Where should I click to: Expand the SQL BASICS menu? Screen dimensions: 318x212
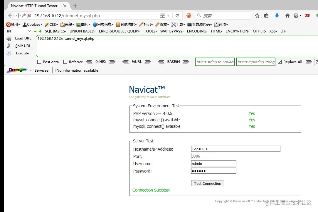click(x=55, y=31)
